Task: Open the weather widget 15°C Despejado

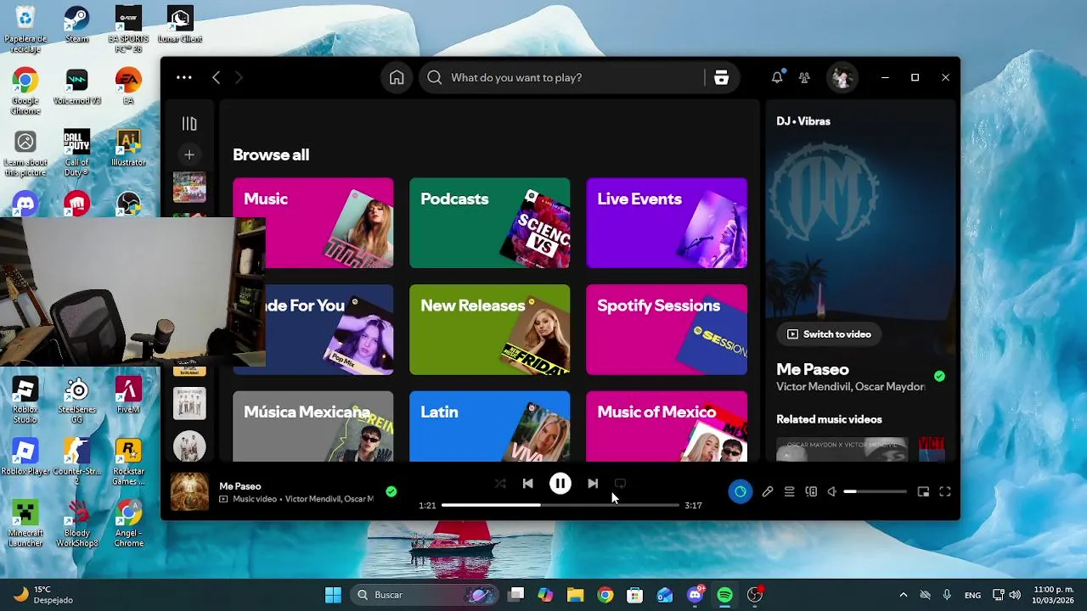Action: click(43, 595)
